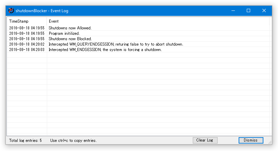Screen dimensions: 278x151
Task: Clear the log entries
Action: pos(205,140)
